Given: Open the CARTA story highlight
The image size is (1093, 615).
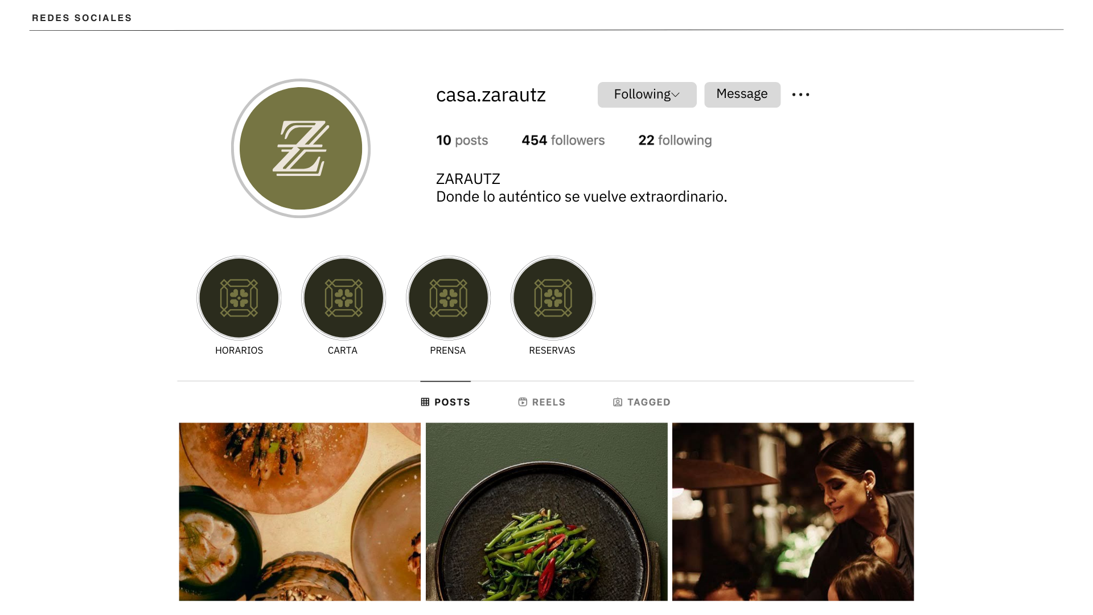Looking at the screenshot, I should pos(343,298).
